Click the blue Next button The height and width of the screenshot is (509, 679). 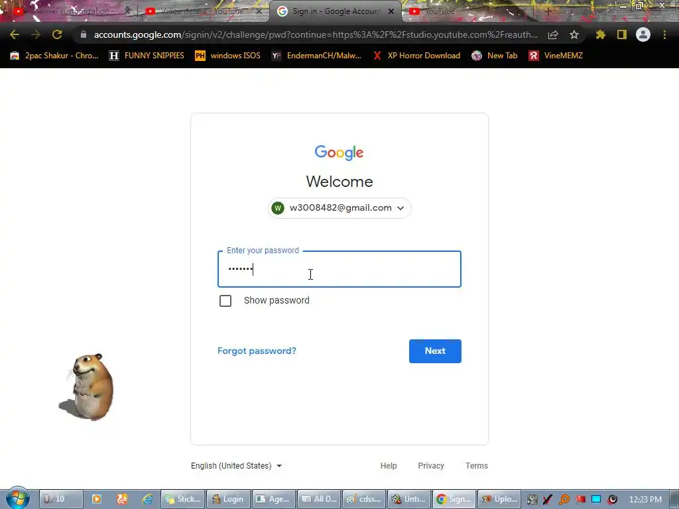[x=435, y=351]
